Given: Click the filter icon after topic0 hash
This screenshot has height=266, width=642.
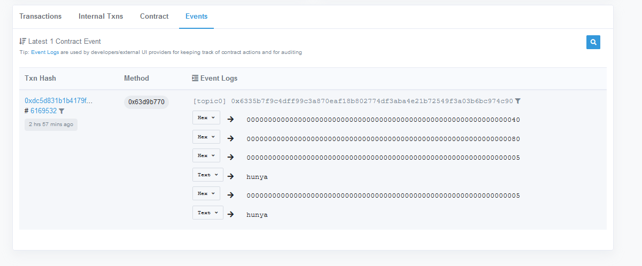Looking at the screenshot, I should pos(517,101).
